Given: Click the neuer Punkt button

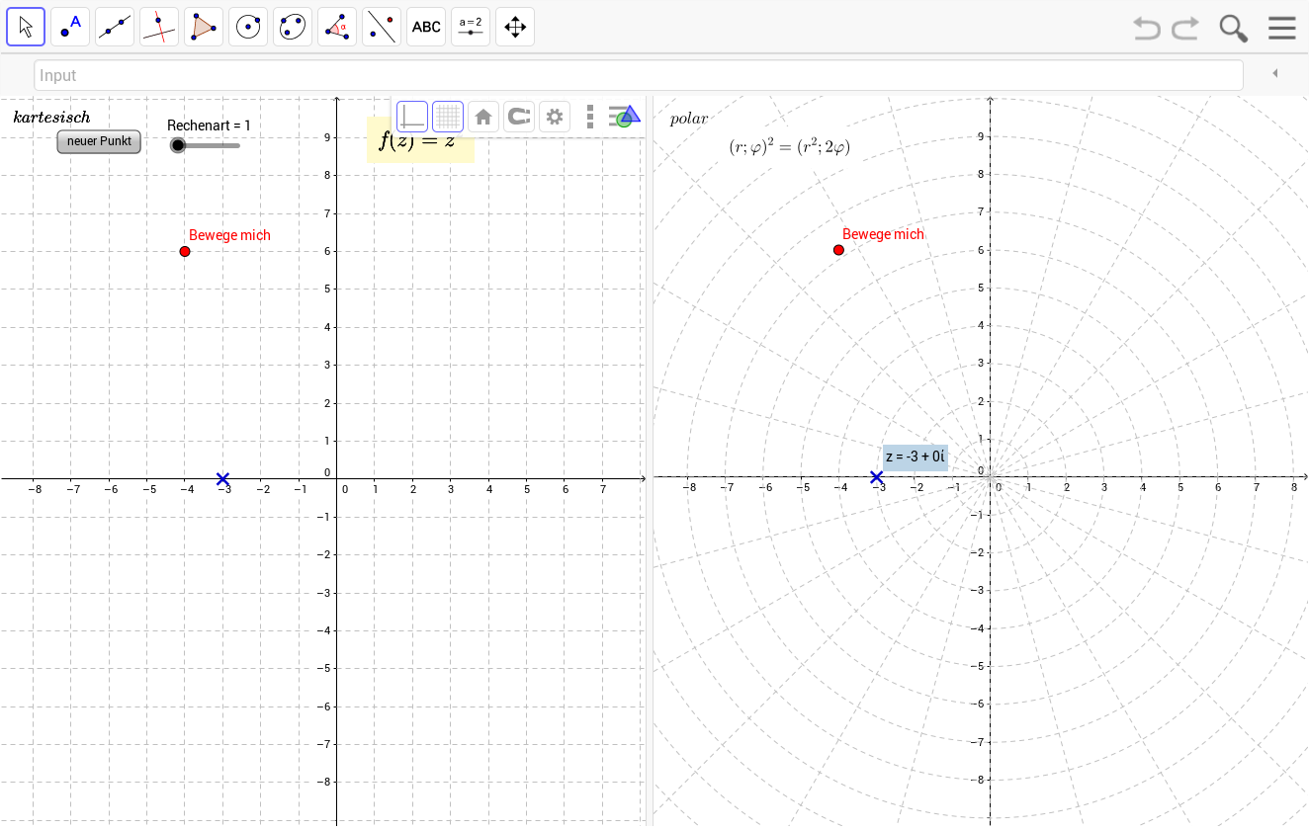Looking at the screenshot, I should point(99,141).
